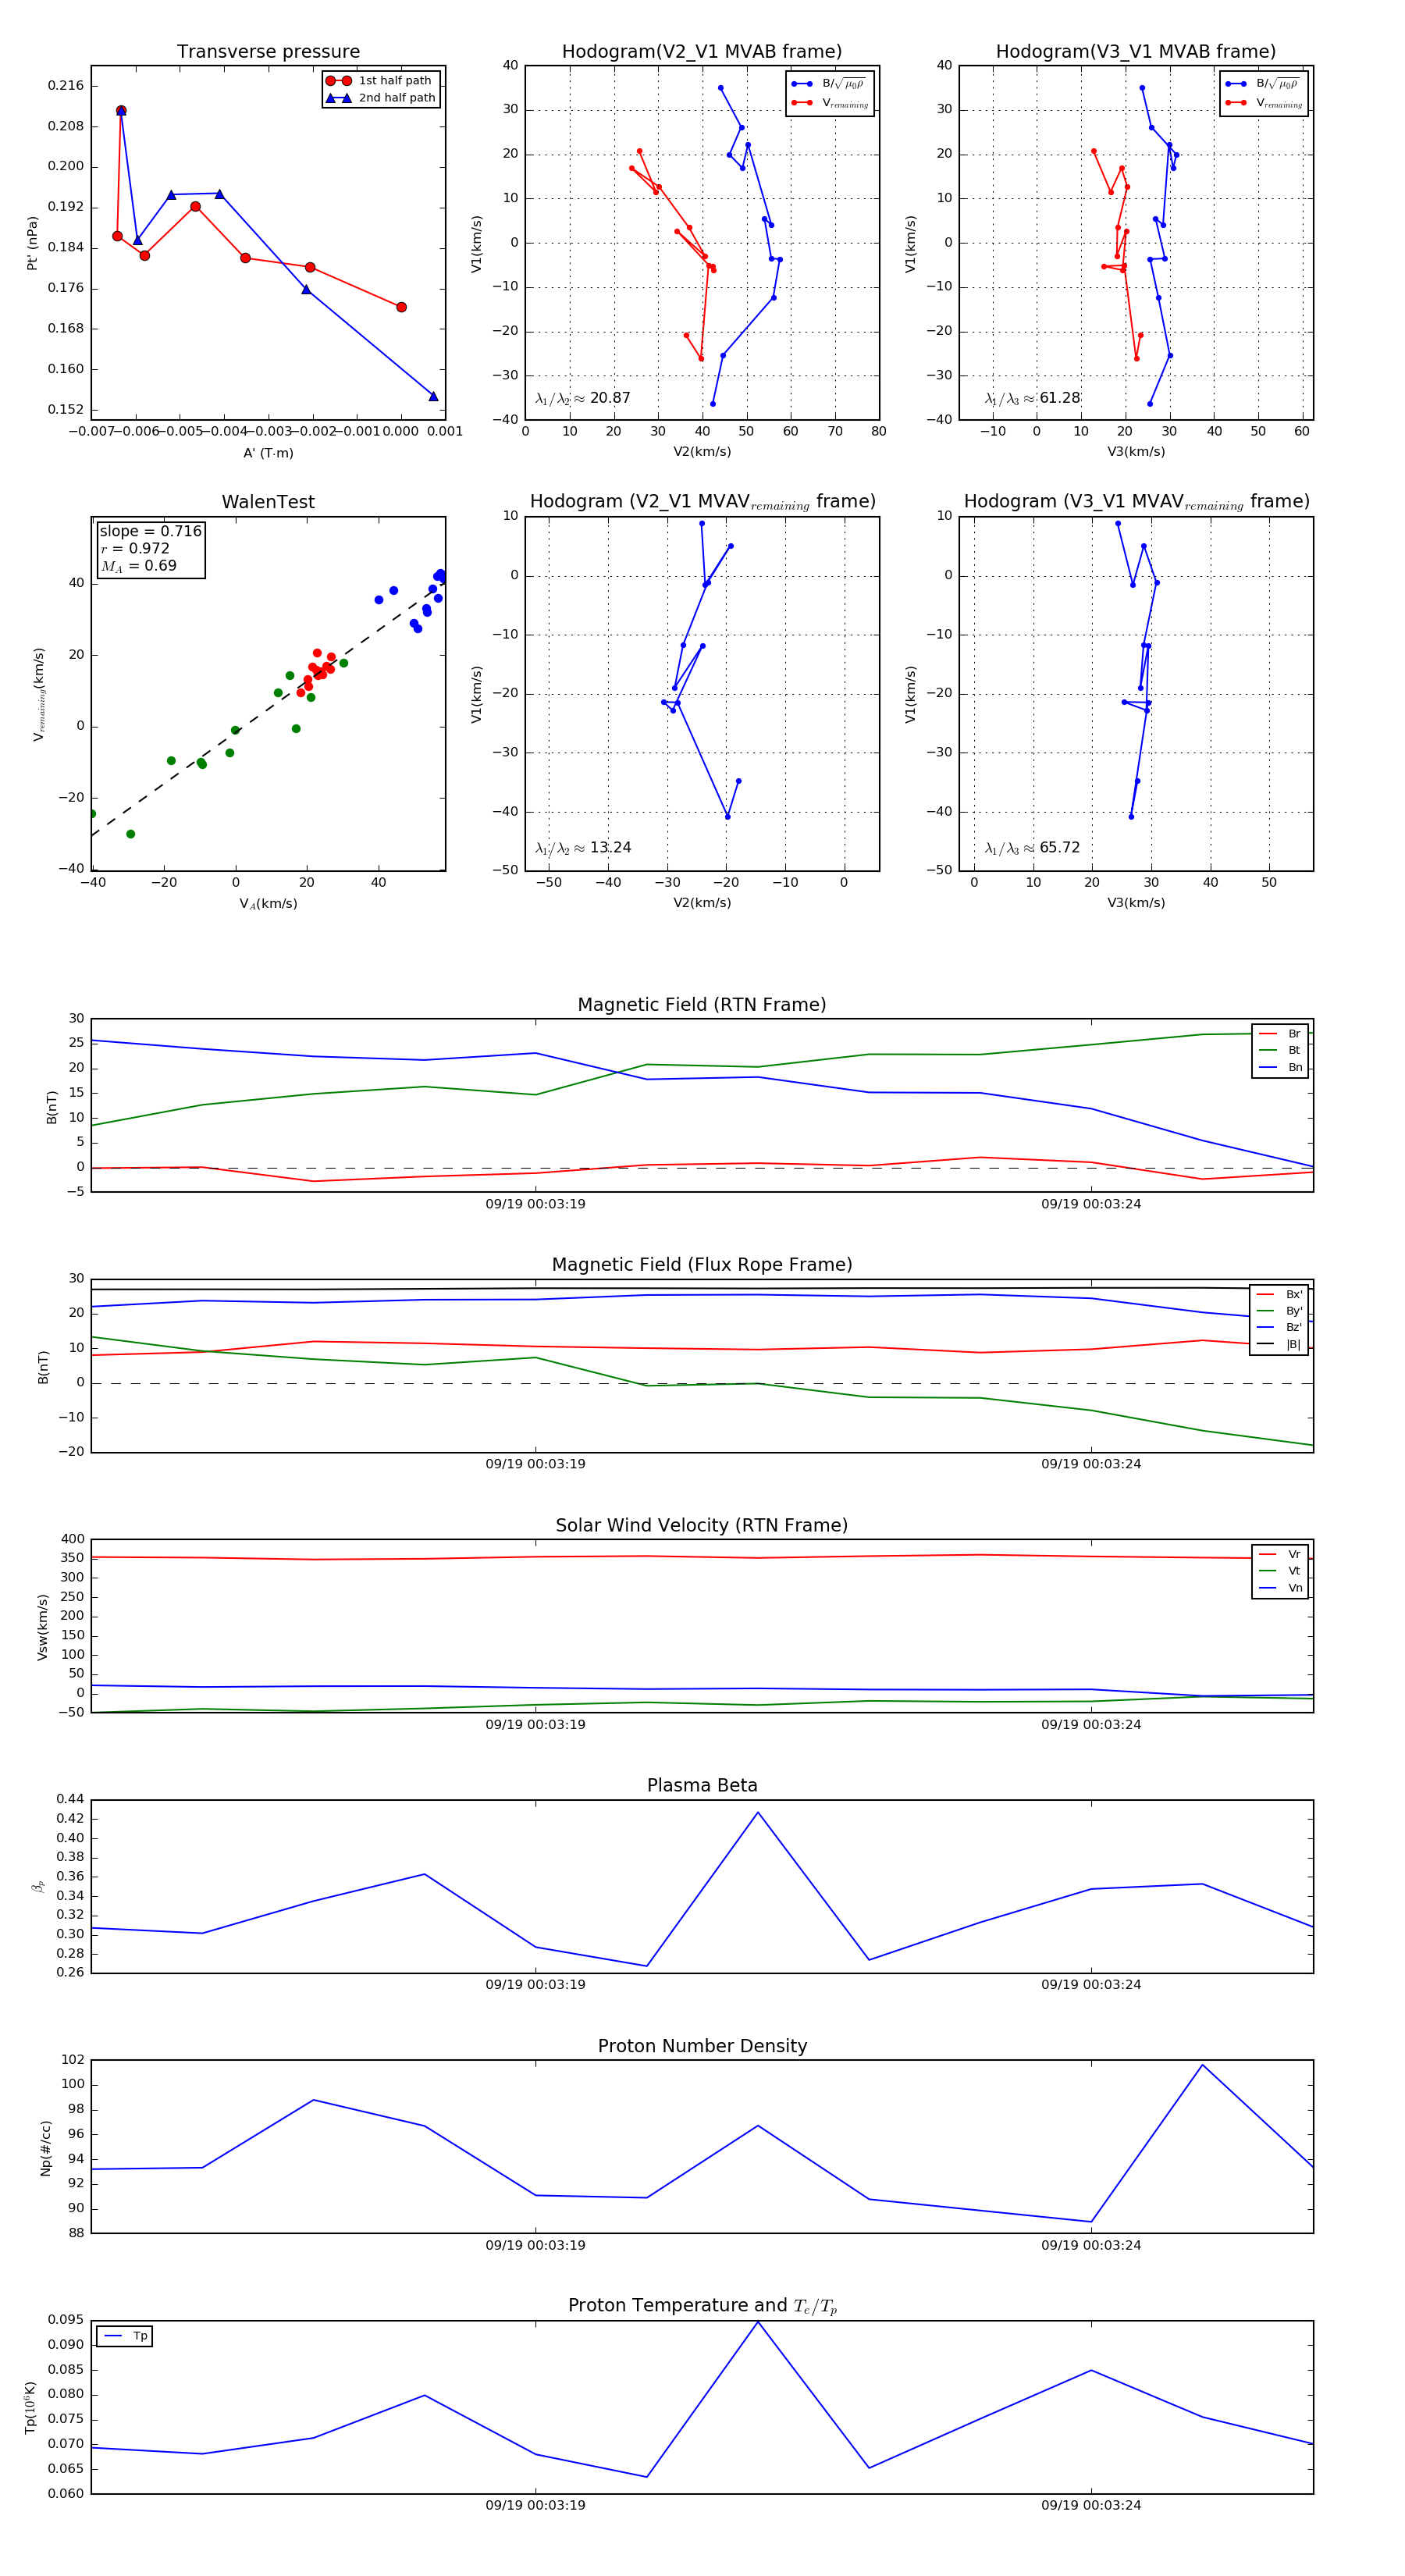Click the '09/19 00:03:19' tick label under Plasma Beta
The width and height of the screenshot is (1405, 2576).
click(x=535, y=1985)
